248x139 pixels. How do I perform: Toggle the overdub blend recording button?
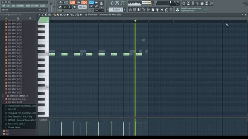(78, 2)
